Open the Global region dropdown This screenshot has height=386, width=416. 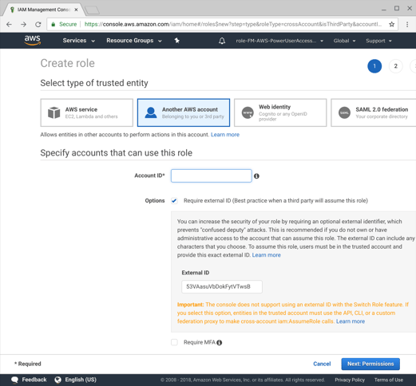pos(344,41)
